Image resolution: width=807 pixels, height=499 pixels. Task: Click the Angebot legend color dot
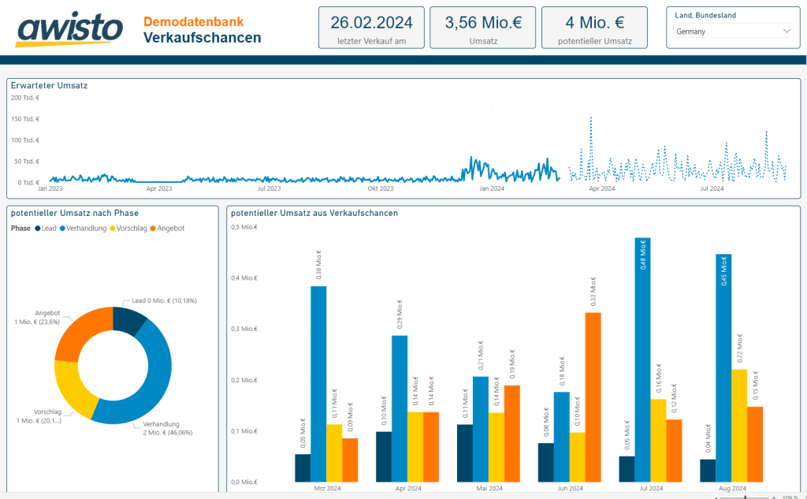[x=153, y=228]
